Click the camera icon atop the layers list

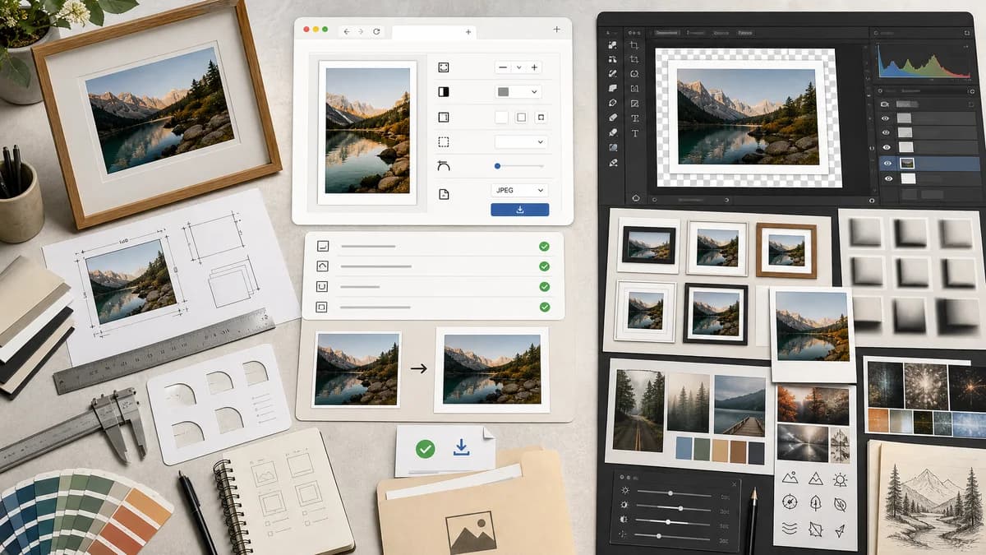(x=885, y=104)
